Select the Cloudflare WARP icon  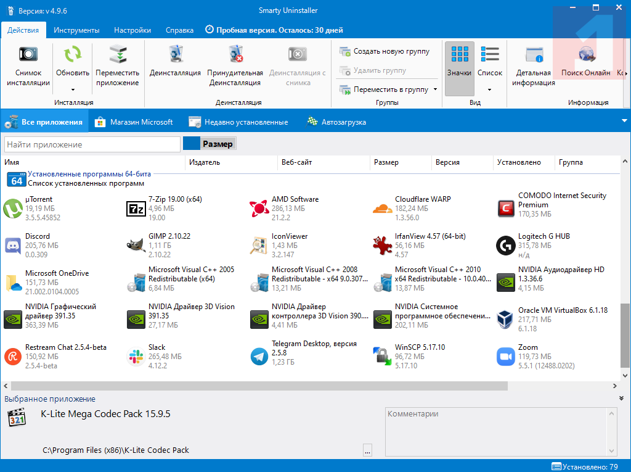(x=382, y=209)
